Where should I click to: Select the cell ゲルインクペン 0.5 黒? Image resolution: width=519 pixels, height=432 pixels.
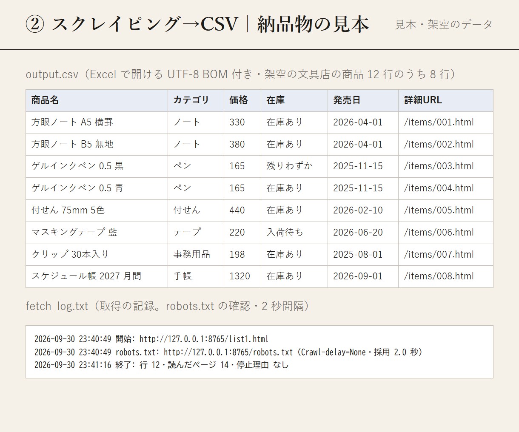(x=97, y=166)
